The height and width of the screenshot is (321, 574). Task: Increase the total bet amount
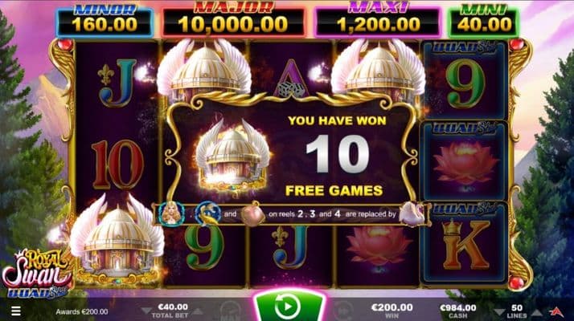point(198,311)
